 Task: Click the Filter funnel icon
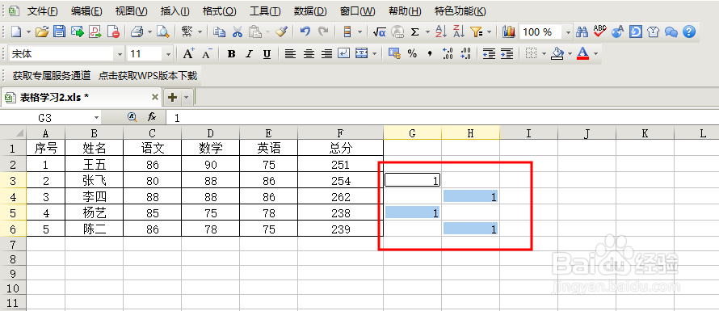pos(477,32)
